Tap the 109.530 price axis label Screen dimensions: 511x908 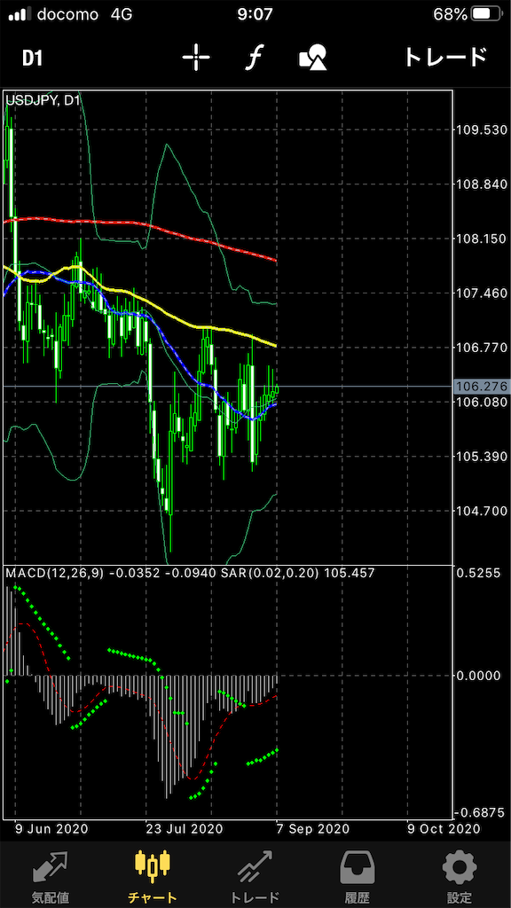click(x=482, y=129)
